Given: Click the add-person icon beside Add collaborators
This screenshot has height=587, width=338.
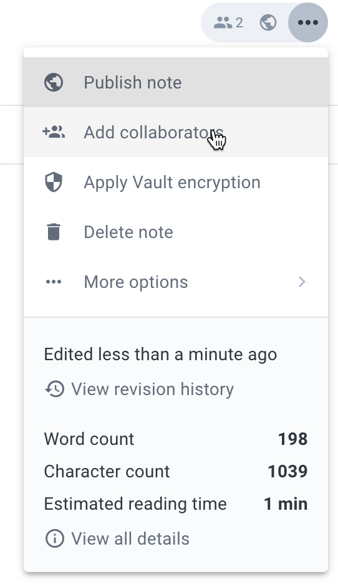Looking at the screenshot, I should [x=54, y=132].
